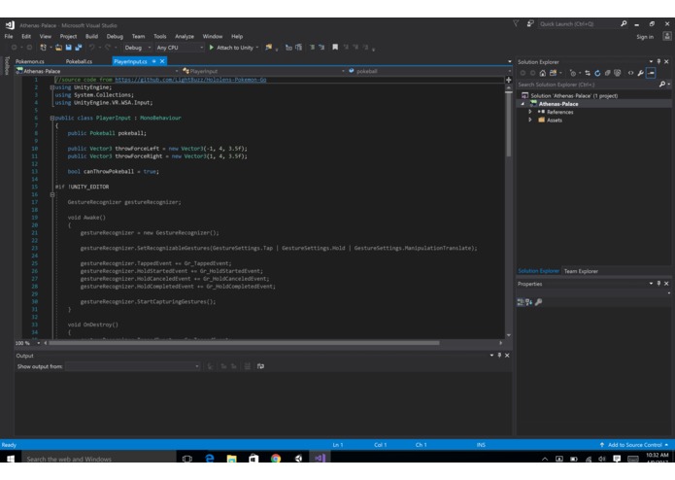The width and height of the screenshot is (675, 480).
Task: Collapse the PlayerInput class code region
Action: [x=52, y=118]
